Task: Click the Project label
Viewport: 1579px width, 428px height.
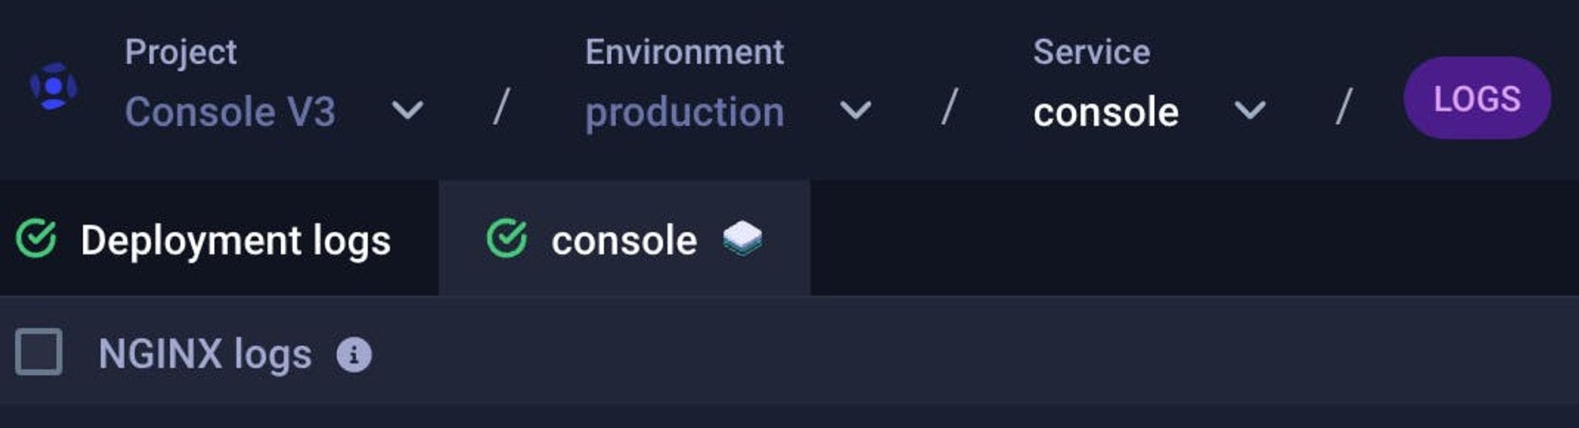Action: tap(180, 53)
